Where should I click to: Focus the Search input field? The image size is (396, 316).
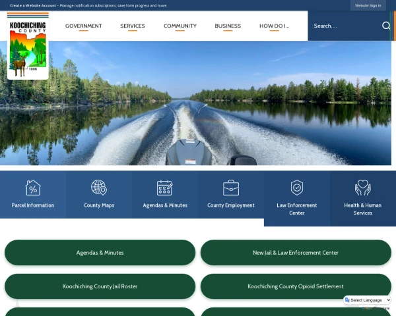click(346, 26)
